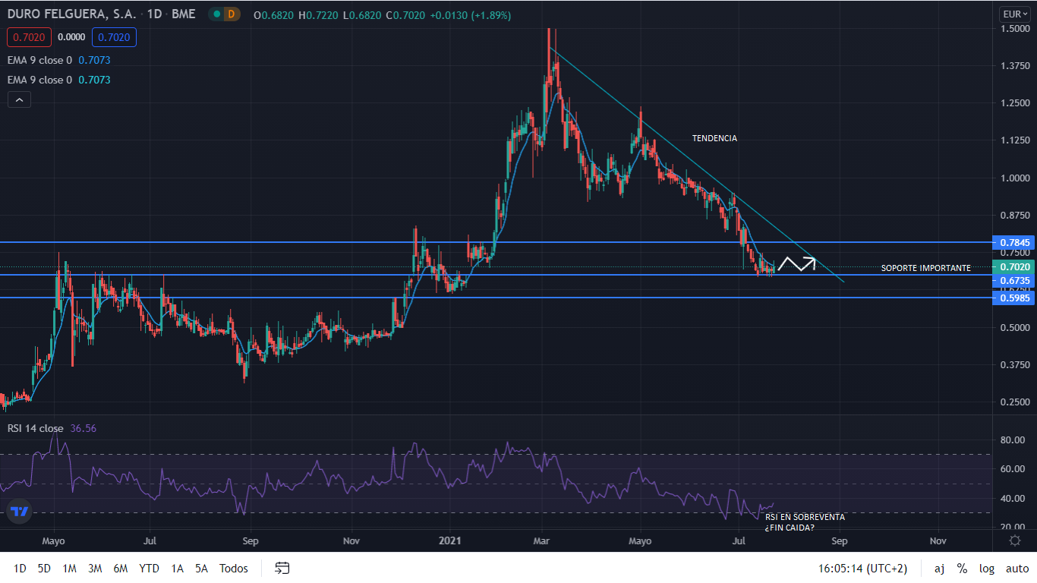1037x583 pixels.
Task: Open the go-to-date calendar icon
Action: pos(282,568)
